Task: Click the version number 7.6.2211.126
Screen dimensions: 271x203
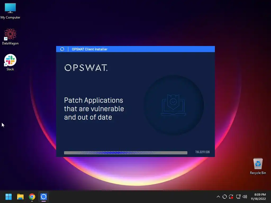Action: click(202, 152)
